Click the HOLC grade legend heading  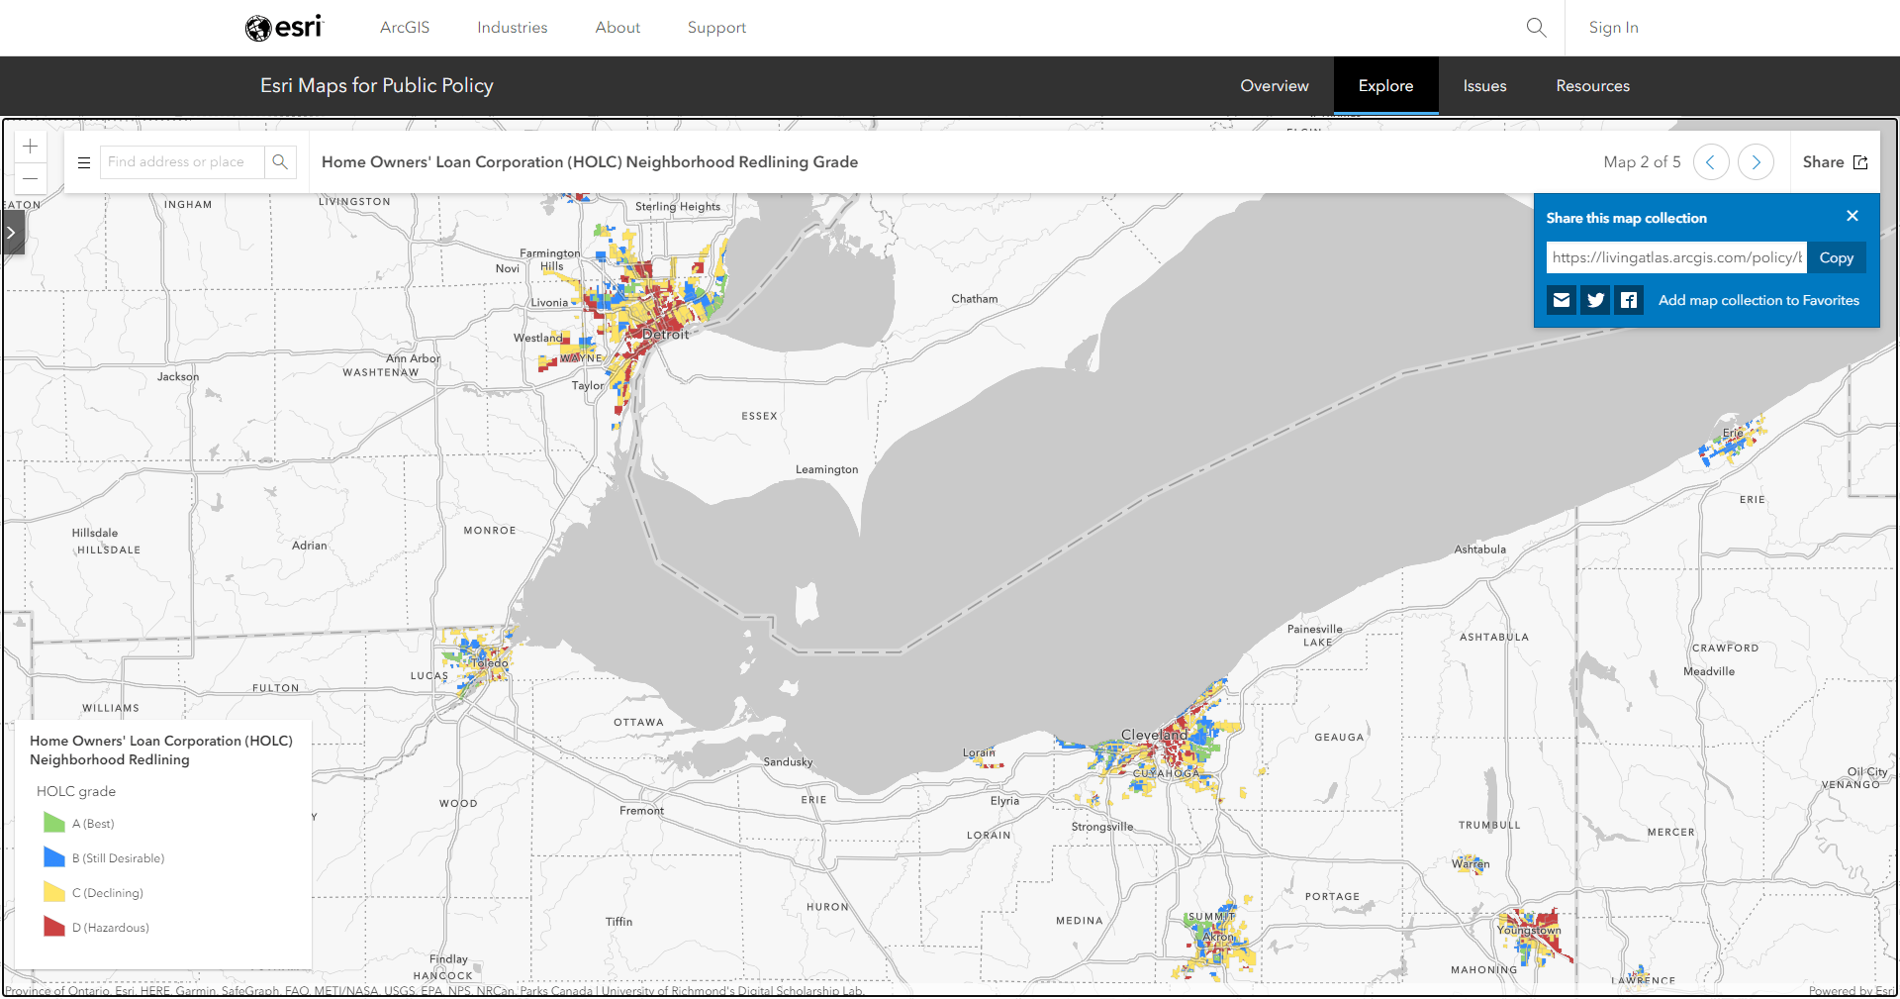(x=76, y=791)
